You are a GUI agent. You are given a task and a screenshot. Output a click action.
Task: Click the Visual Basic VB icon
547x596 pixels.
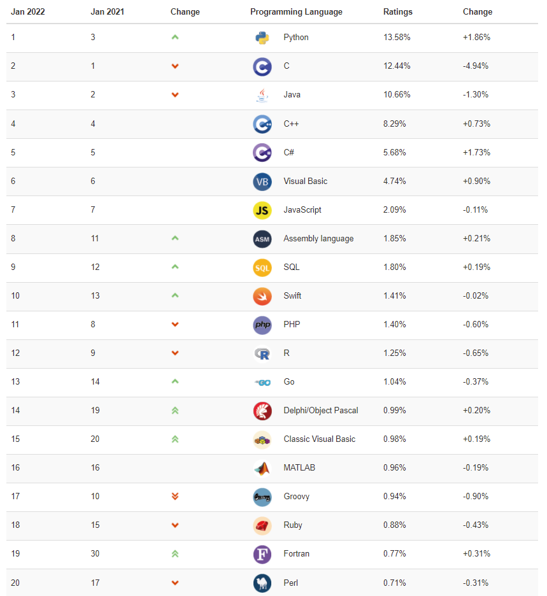coord(262,181)
